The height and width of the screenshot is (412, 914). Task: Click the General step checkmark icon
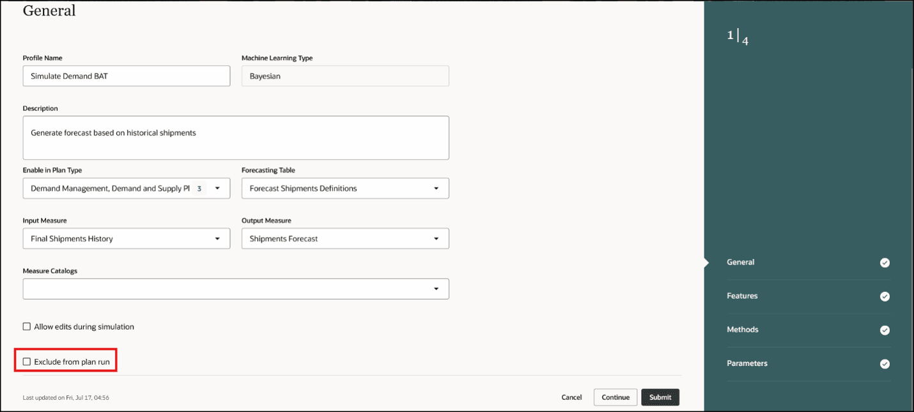(x=885, y=263)
